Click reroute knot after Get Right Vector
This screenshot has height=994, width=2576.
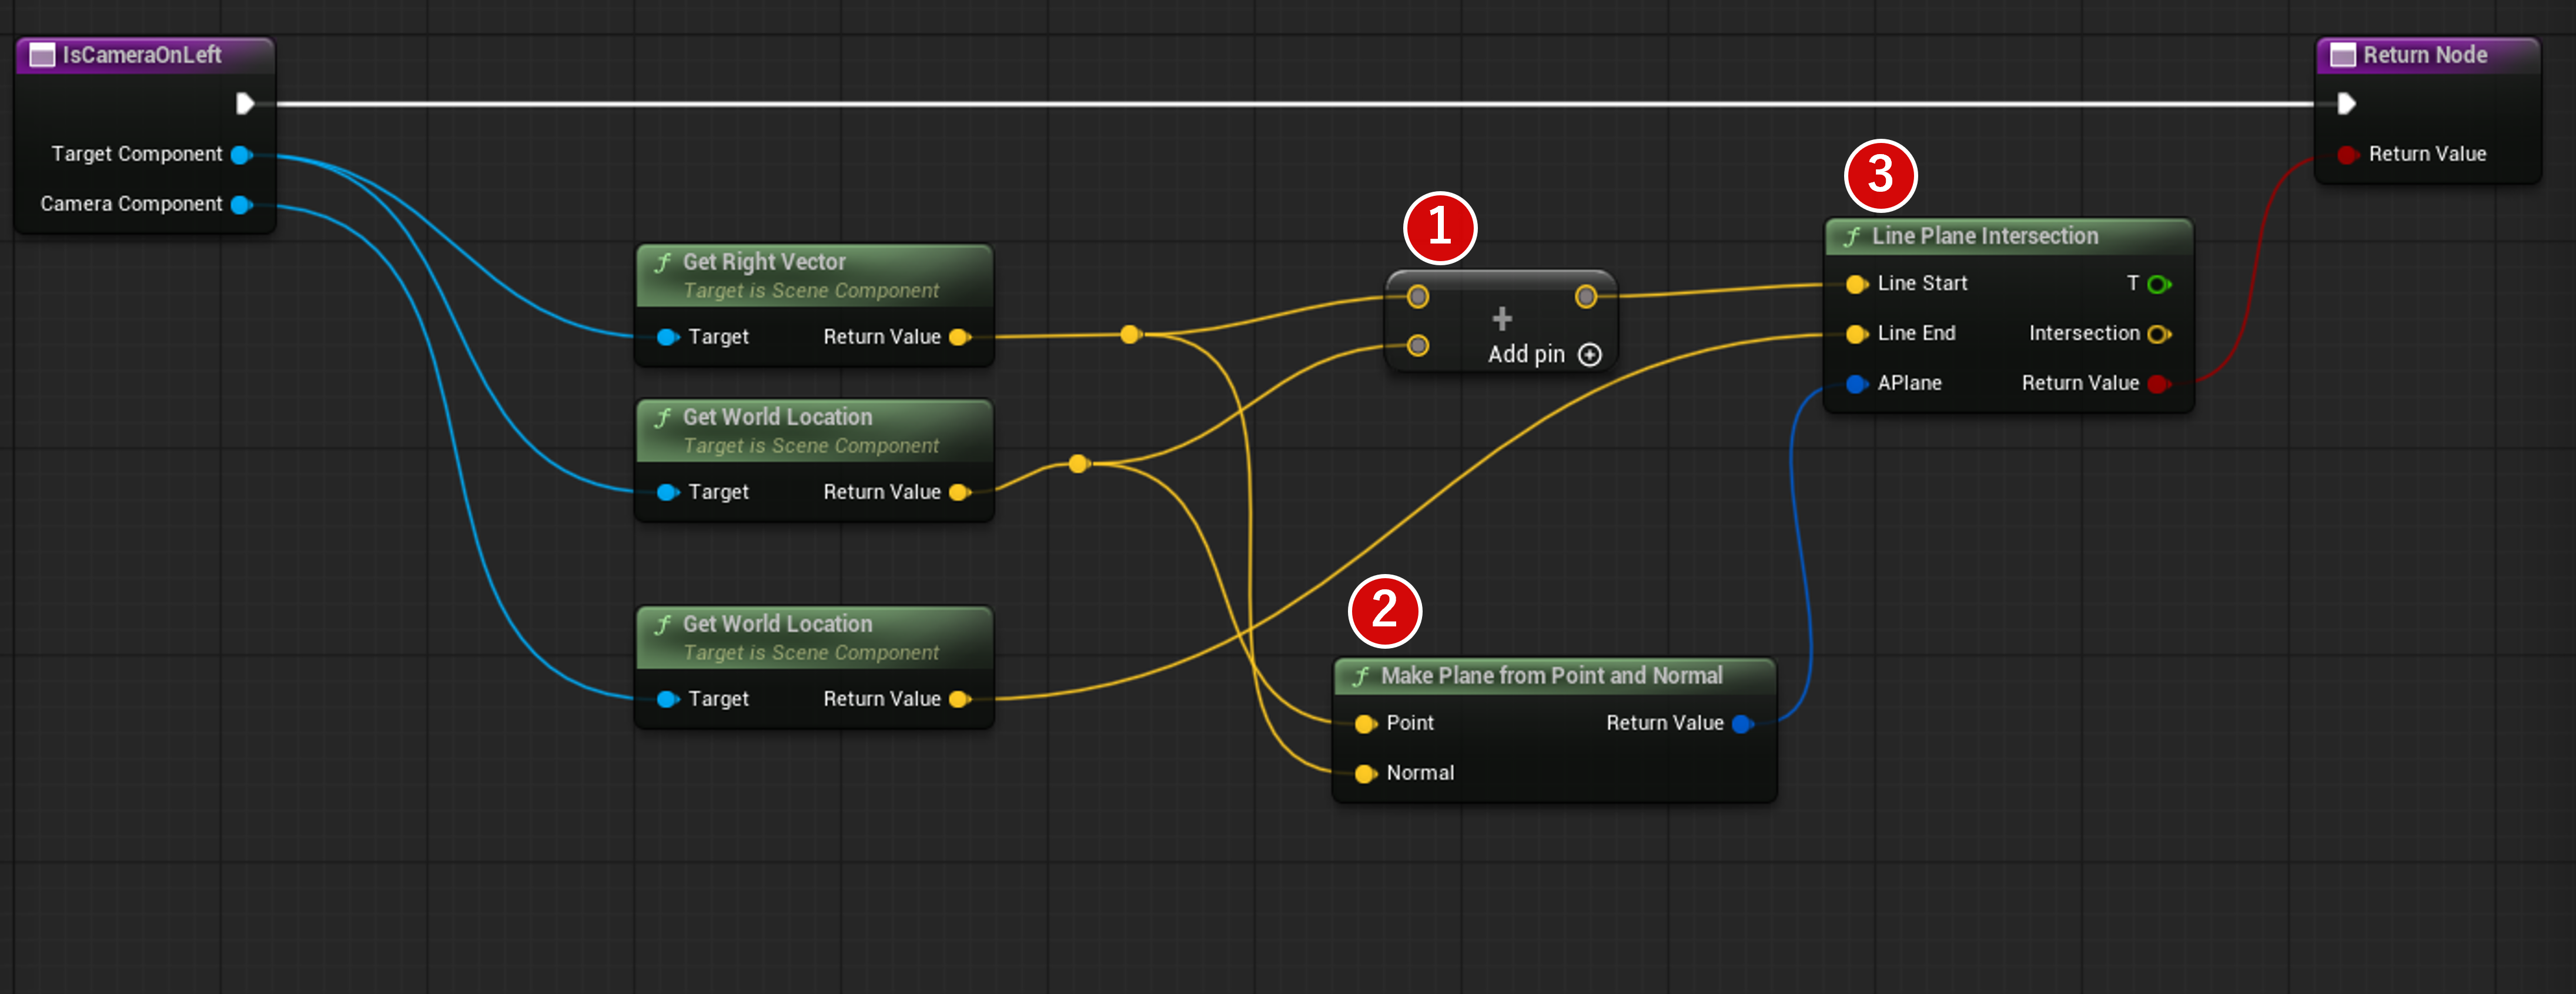pyautogui.click(x=1130, y=334)
